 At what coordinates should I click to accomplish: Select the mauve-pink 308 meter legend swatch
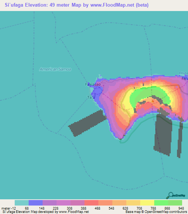tap(77, 203)
